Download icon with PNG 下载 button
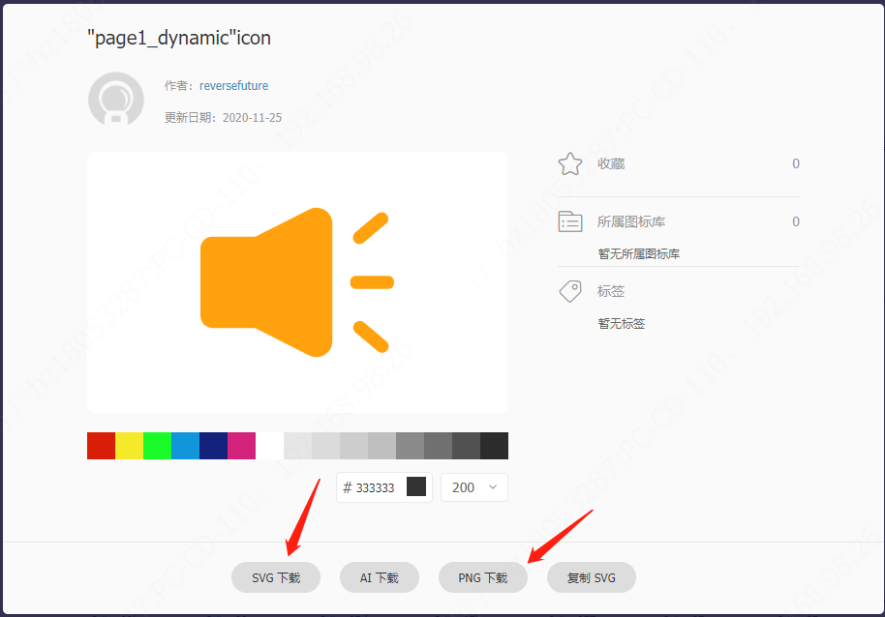Screen dimensions: 885x617 [x=483, y=577]
